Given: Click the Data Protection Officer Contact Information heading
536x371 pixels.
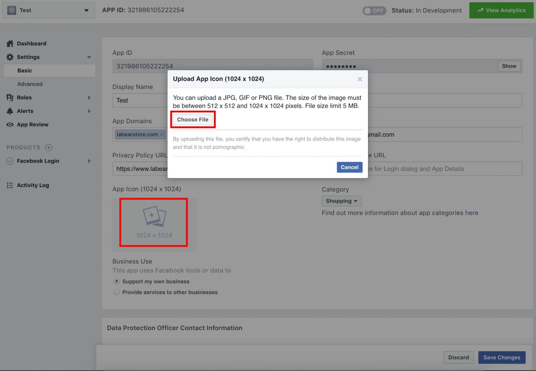Looking at the screenshot, I should click(x=175, y=328).
